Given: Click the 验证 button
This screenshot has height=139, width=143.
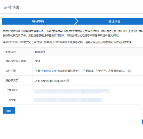Looking at the screenshot, I should (x=9, y=110).
